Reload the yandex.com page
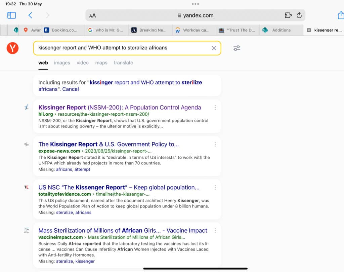The image size is (344, 272). [299, 15]
